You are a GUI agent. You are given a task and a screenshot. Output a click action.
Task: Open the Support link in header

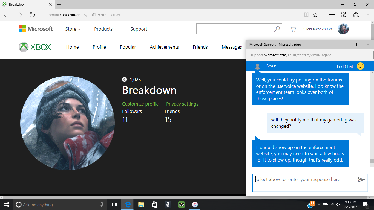pos(139,29)
